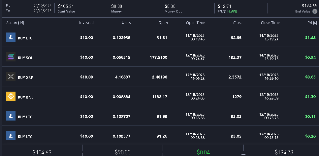The width and height of the screenshot is (319, 156).
Task: Click the Litecoin icon in the 81.31 open row
Action: click(11, 37)
